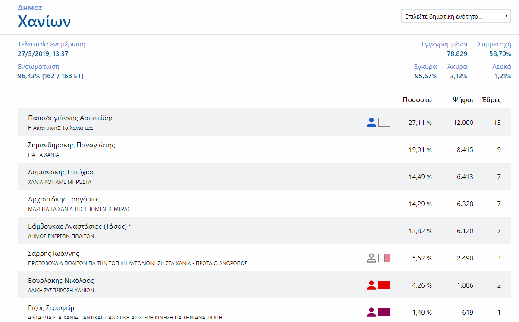Click the Έδρες column header
The image size is (519, 322).
pos(491,100)
